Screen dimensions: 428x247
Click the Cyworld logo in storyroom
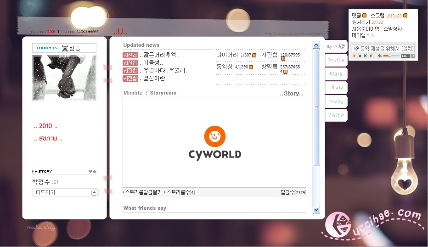point(214,143)
